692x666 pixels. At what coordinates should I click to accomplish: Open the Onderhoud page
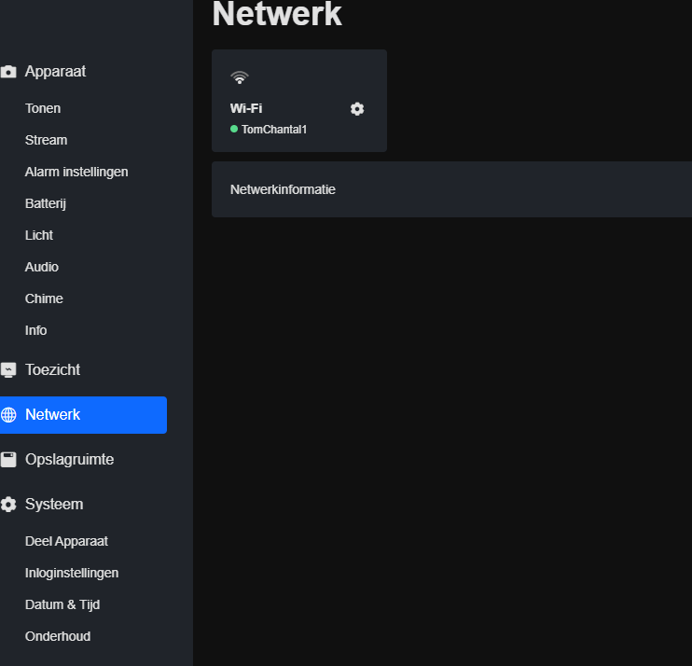pos(58,636)
